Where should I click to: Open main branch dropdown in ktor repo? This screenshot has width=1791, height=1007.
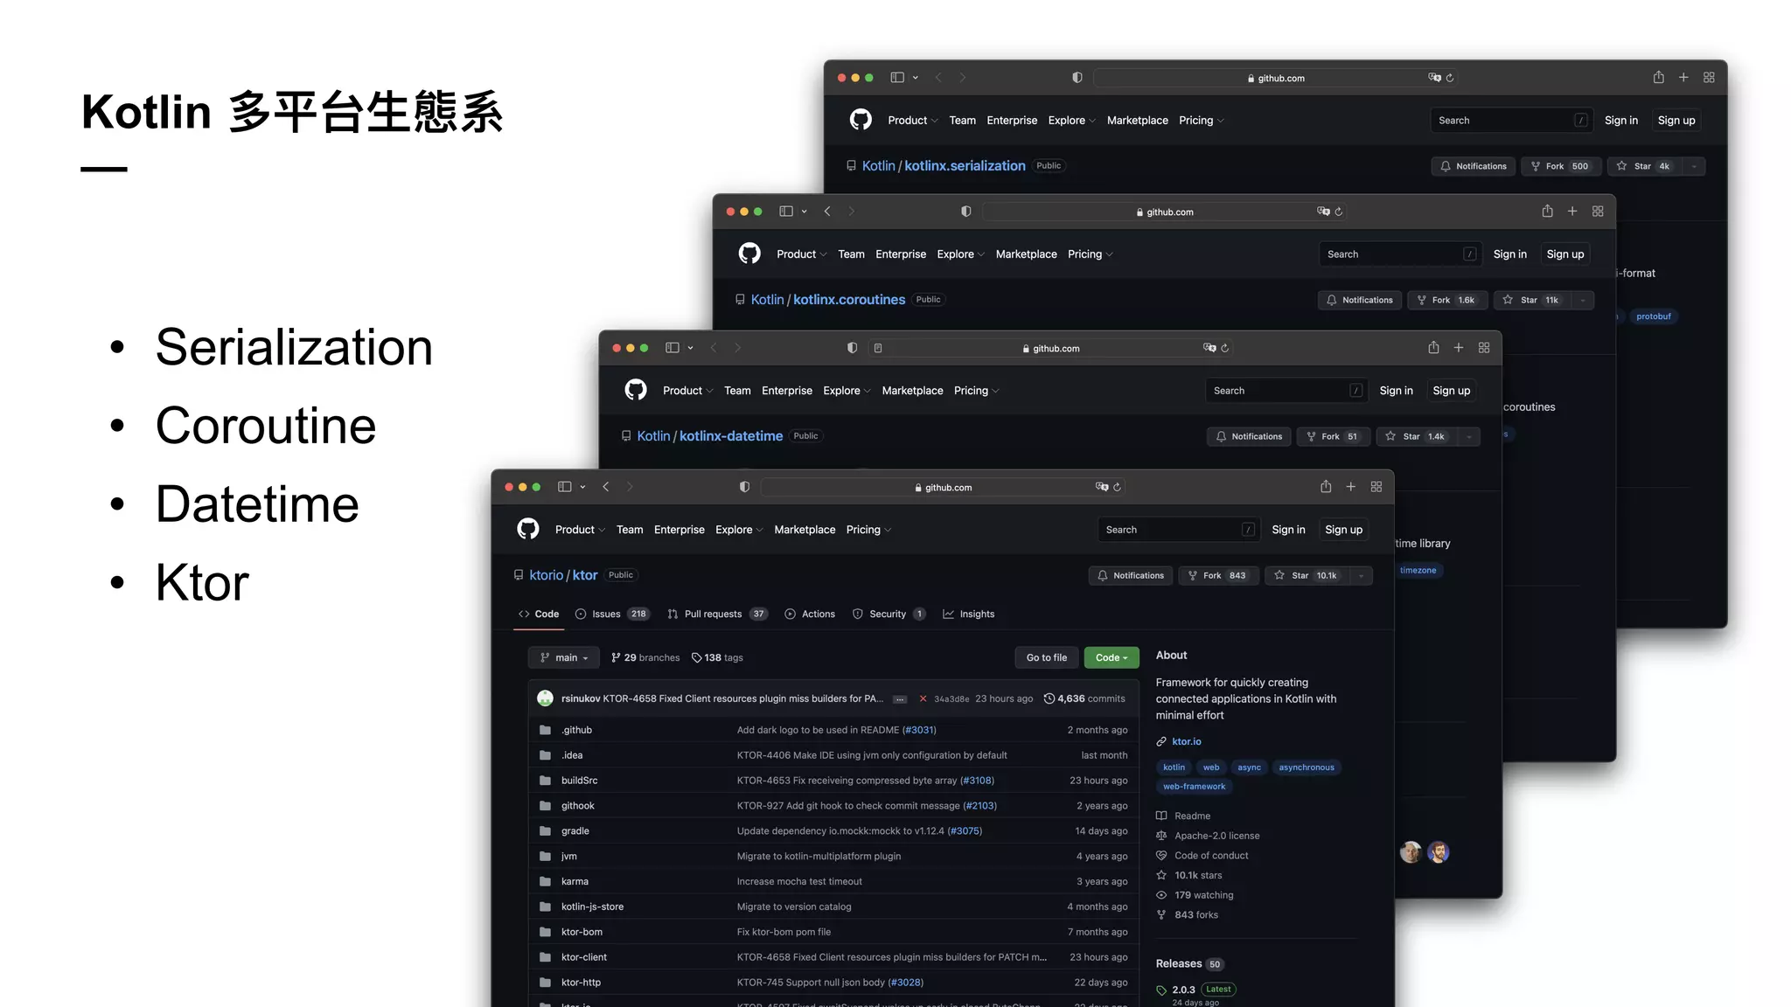pyautogui.click(x=563, y=657)
